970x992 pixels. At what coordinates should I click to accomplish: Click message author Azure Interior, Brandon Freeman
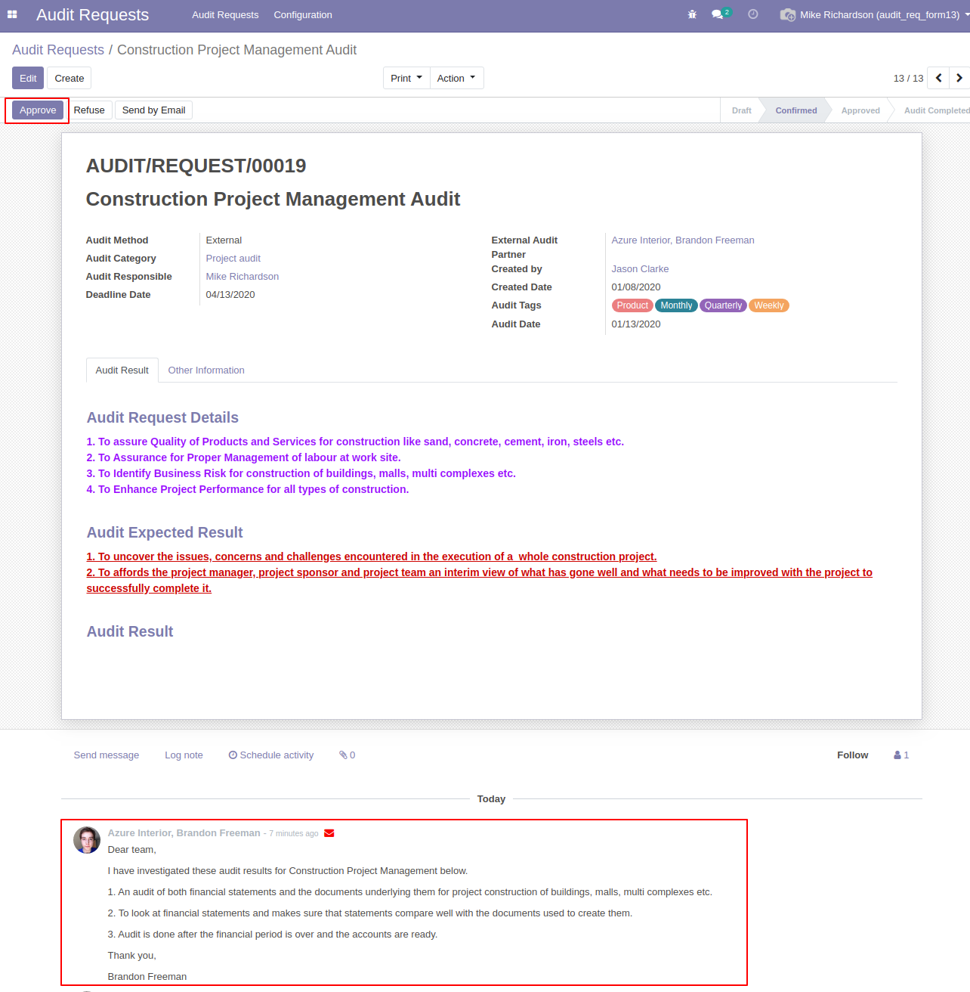tap(184, 833)
